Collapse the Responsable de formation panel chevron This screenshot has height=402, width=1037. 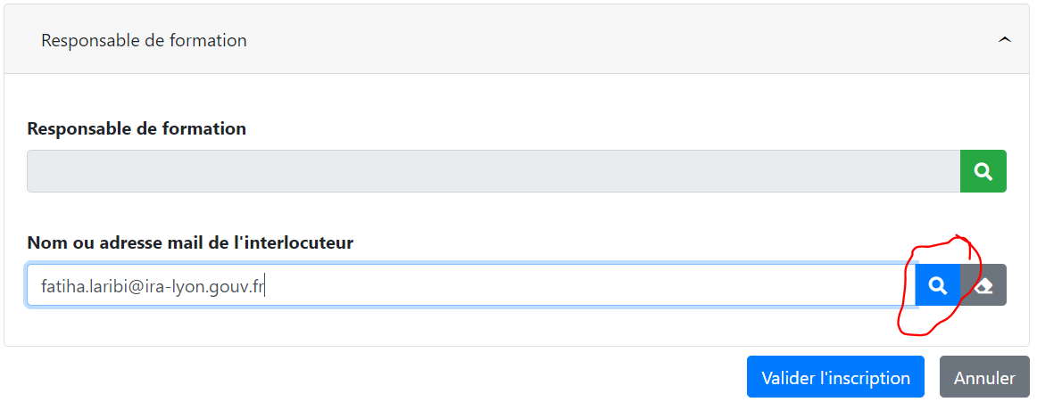1005,40
